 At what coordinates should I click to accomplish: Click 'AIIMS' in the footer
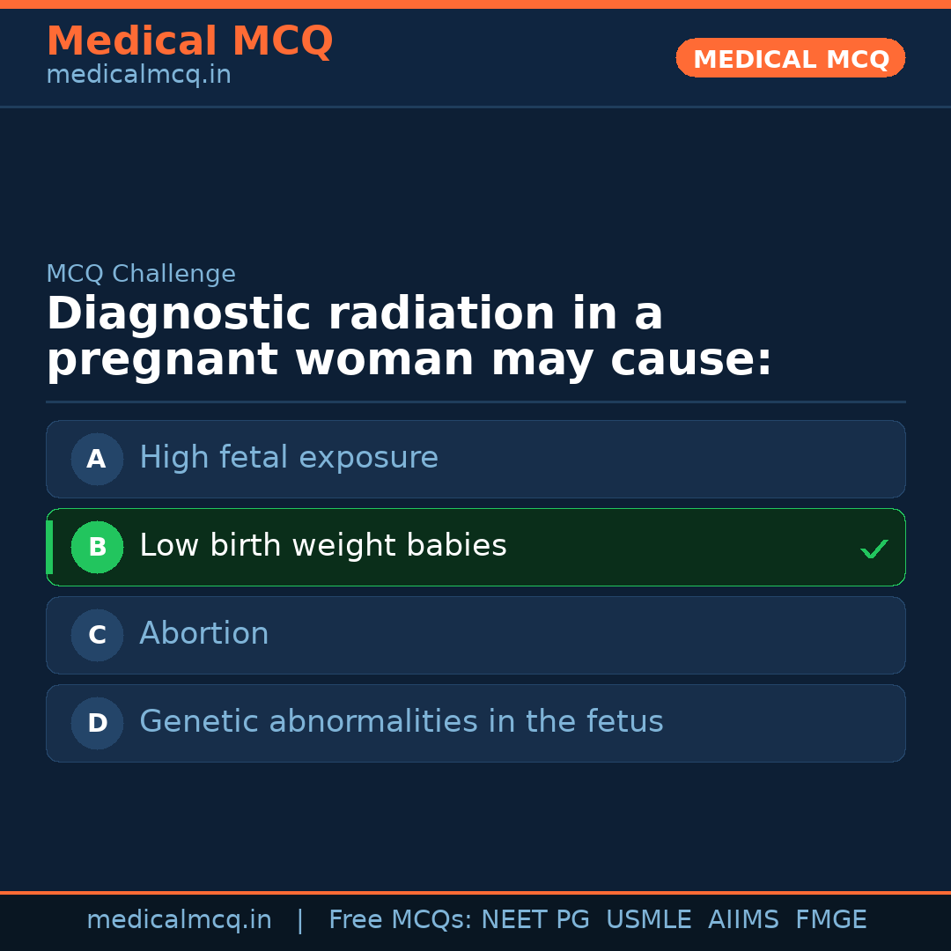click(743, 920)
